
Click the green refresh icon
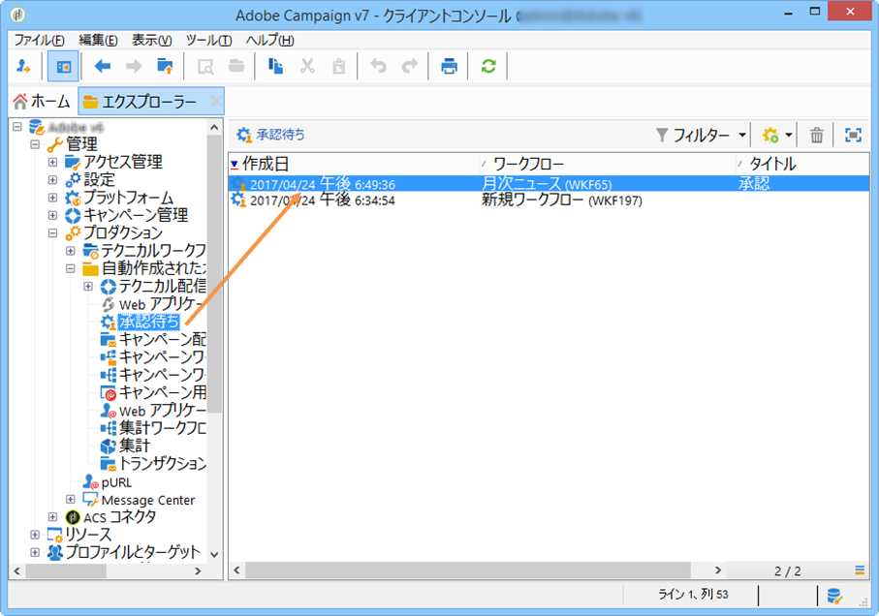(488, 66)
